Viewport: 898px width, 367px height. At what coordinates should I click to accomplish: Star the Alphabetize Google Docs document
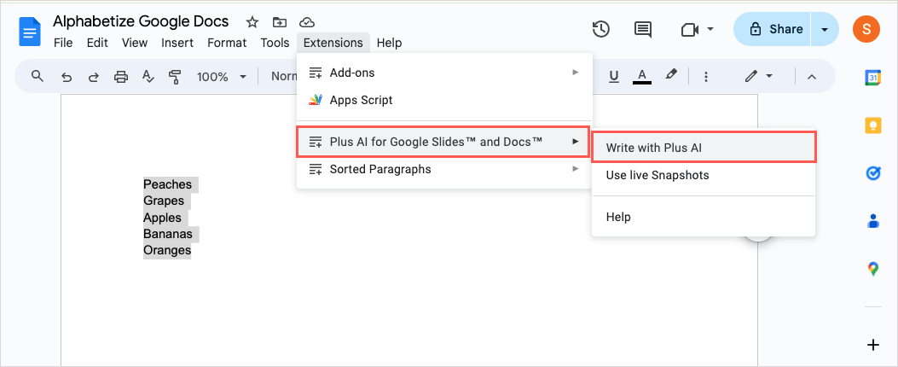[252, 22]
